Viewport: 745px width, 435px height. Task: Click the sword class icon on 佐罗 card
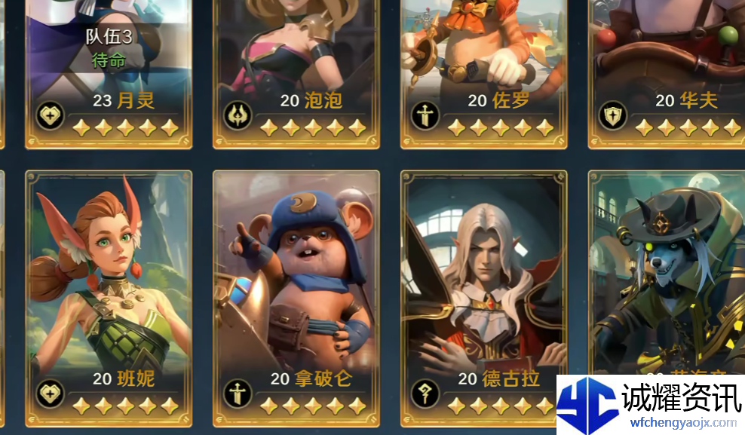(x=425, y=115)
